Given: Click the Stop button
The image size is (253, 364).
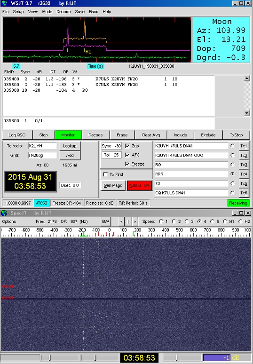Looking at the screenshot, I should 43,135.
